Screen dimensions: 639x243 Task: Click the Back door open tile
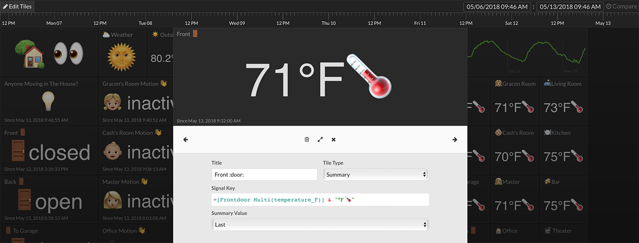pyautogui.click(x=49, y=199)
